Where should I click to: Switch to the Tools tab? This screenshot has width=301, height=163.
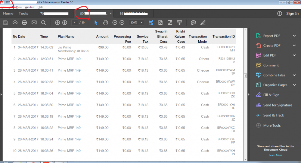23,14
